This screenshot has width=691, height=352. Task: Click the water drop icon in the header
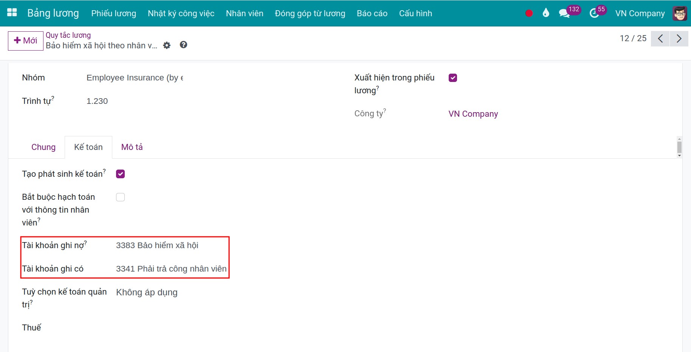click(545, 13)
